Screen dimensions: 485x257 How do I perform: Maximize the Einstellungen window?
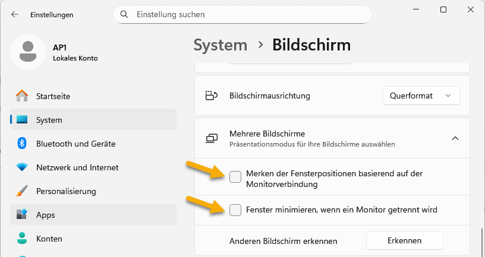pos(443,10)
